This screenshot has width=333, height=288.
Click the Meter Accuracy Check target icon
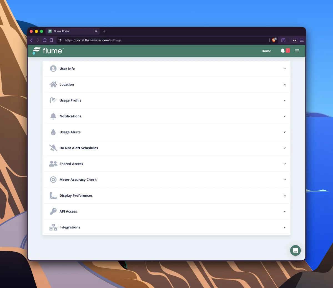(x=53, y=180)
